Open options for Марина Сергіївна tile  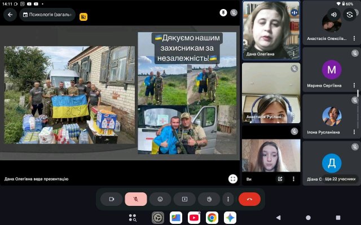pos(354,85)
